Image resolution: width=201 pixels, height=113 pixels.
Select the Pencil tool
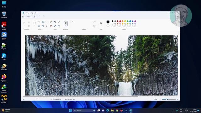[x=51, y=22]
